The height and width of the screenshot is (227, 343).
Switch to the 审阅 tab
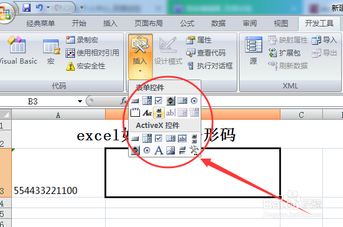click(250, 23)
